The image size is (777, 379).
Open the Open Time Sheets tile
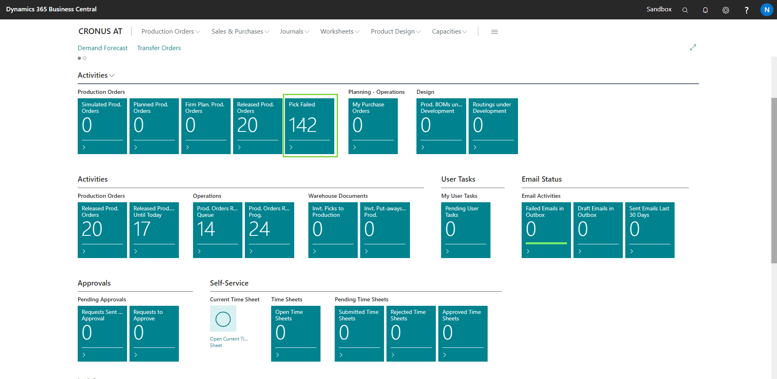coord(296,334)
